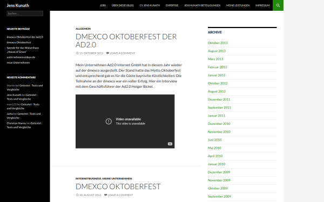Open the Impressum menu item
The image size is (324, 202).
[262, 5]
